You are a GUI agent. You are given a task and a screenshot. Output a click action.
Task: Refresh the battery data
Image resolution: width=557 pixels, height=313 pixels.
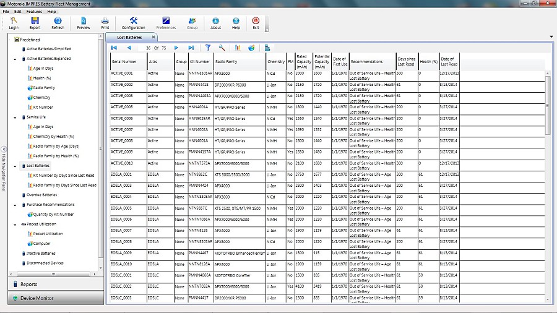(58, 23)
